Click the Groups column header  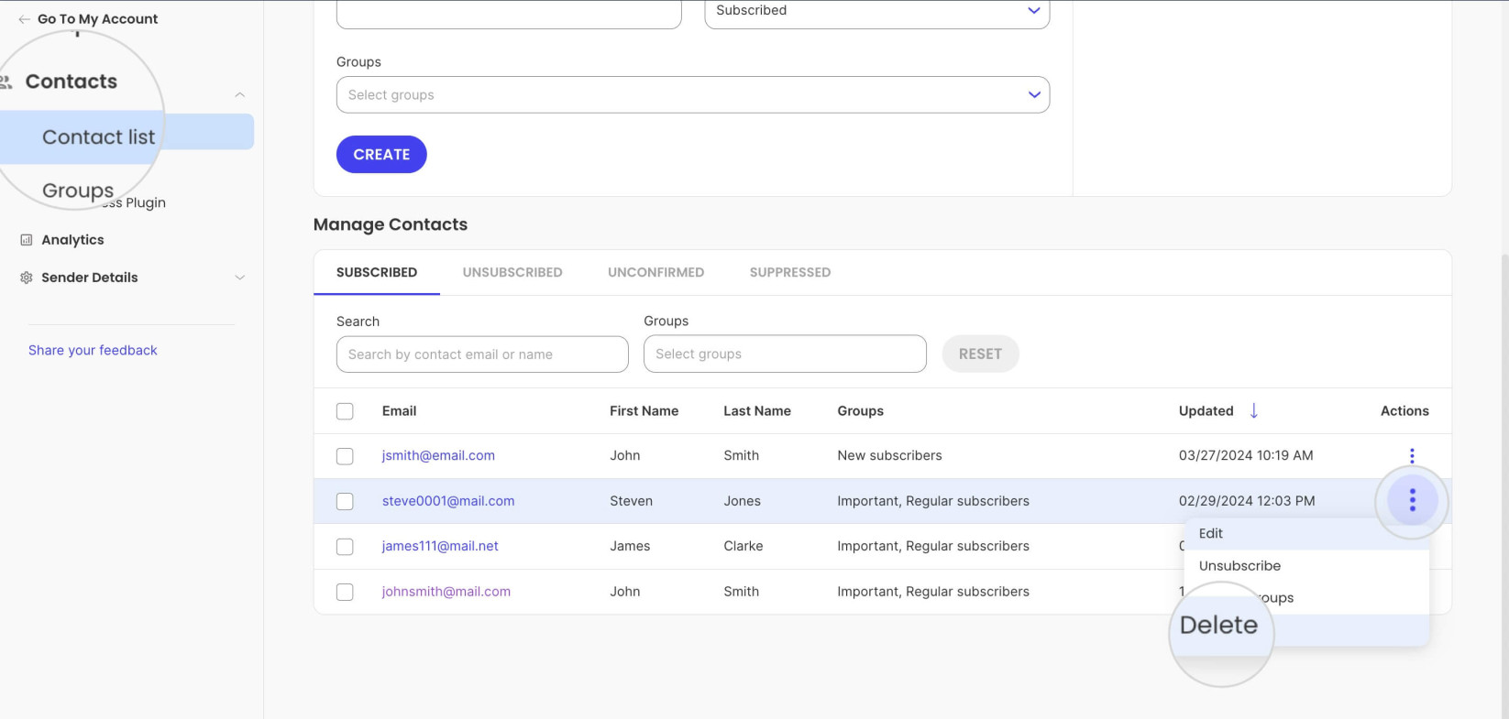pyautogui.click(x=860, y=411)
